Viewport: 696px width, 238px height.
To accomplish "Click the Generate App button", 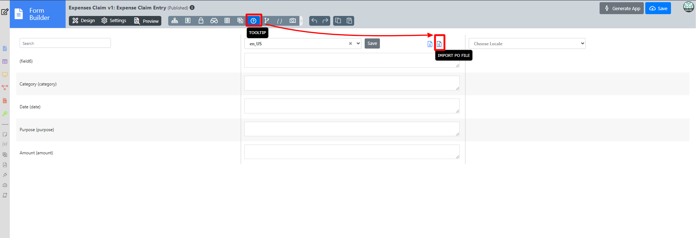I will (x=622, y=8).
